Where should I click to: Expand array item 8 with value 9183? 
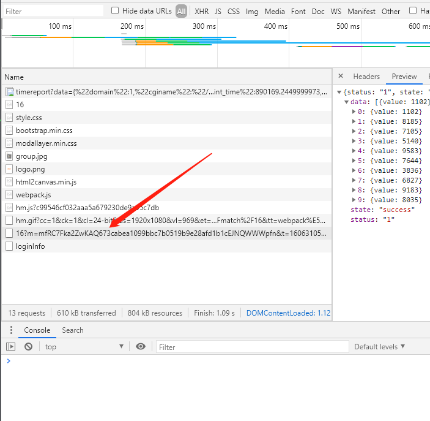tap(354, 190)
